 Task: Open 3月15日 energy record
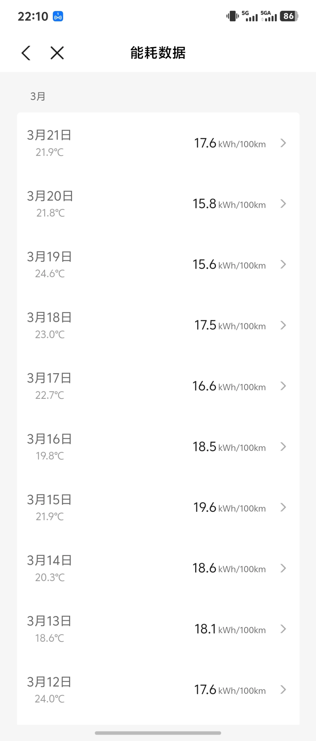tap(158, 507)
